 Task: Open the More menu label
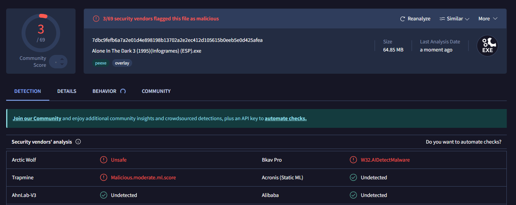[x=484, y=19]
